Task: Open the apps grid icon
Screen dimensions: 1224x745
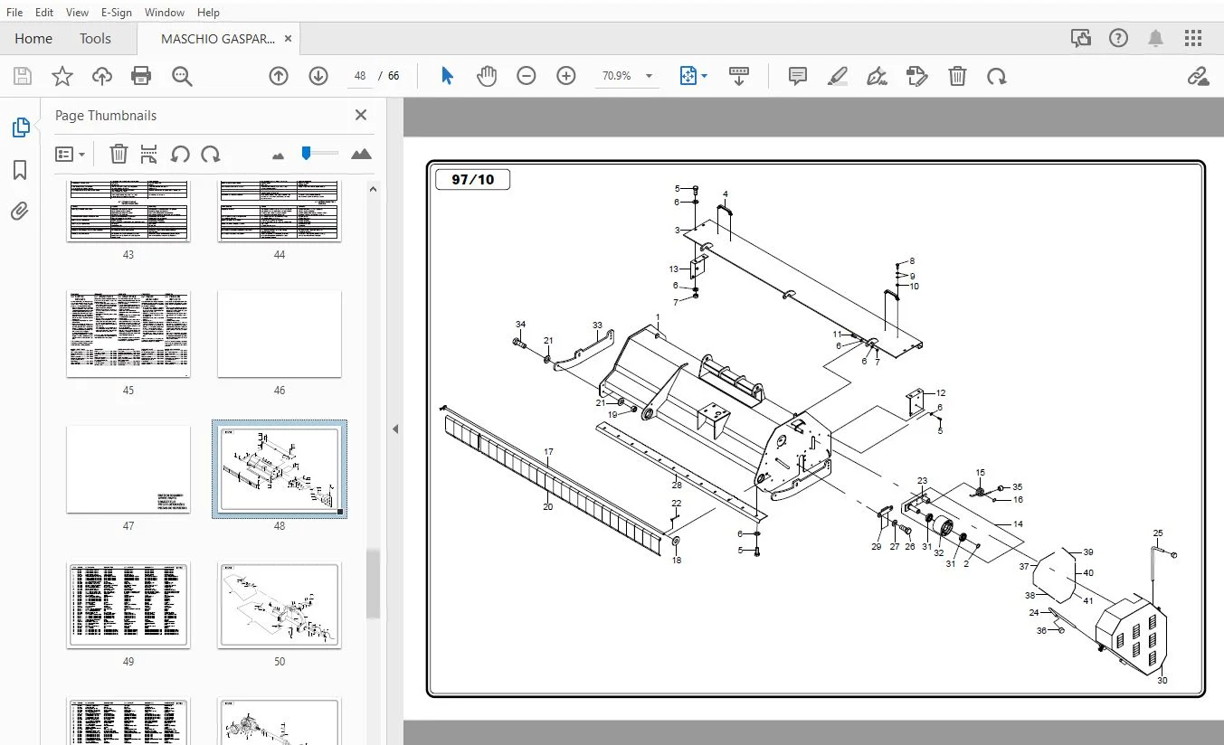Action: (1193, 38)
